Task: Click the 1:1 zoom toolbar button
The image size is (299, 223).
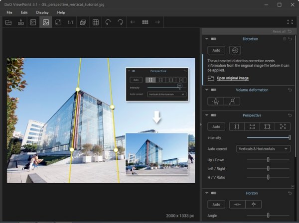Action: coord(70,22)
